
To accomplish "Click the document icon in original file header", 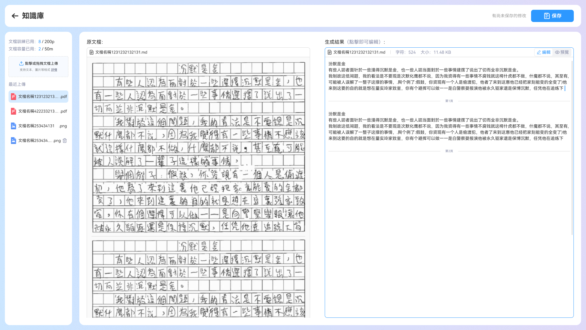I will (92, 52).
